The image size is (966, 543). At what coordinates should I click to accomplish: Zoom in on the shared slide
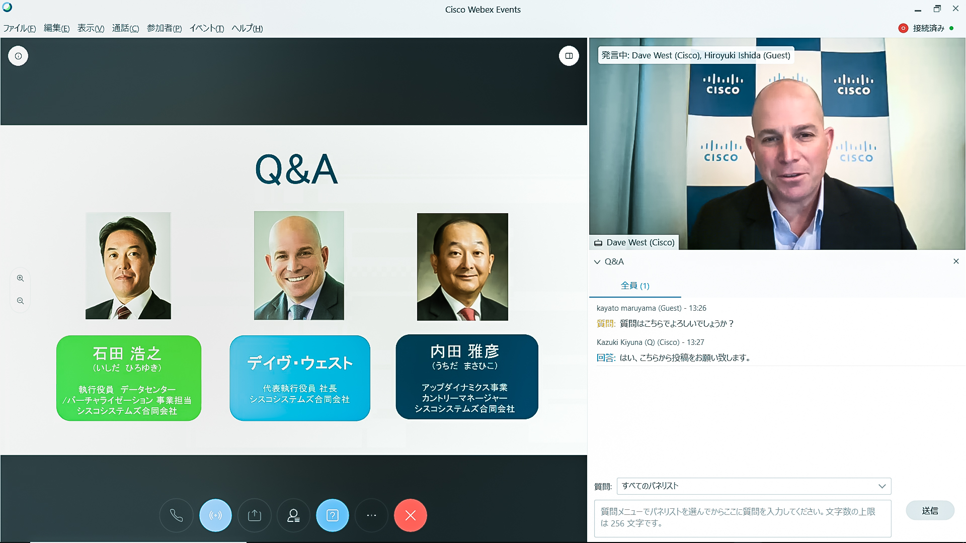click(x=20, y=278)
